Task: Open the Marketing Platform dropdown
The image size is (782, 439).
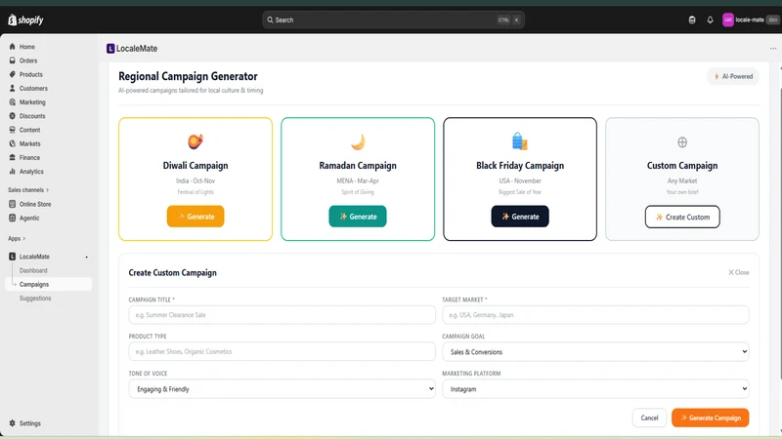Action: [x=595, y=388]
